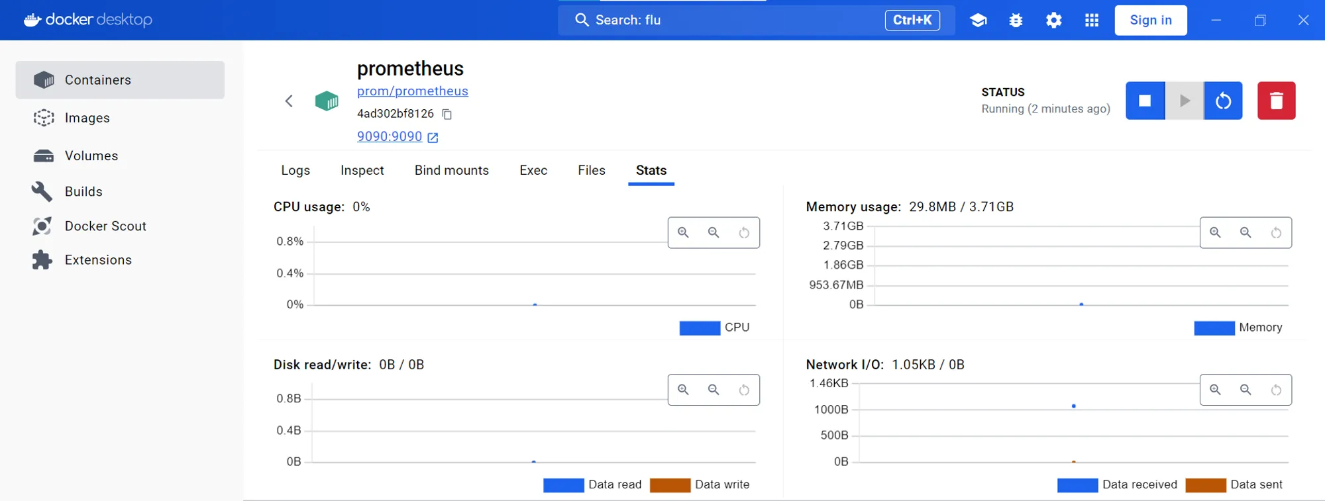The image size is (1325, 501).
Task: Click the Sign in button
Action: pyautogui.click(x=1151, y=21)
